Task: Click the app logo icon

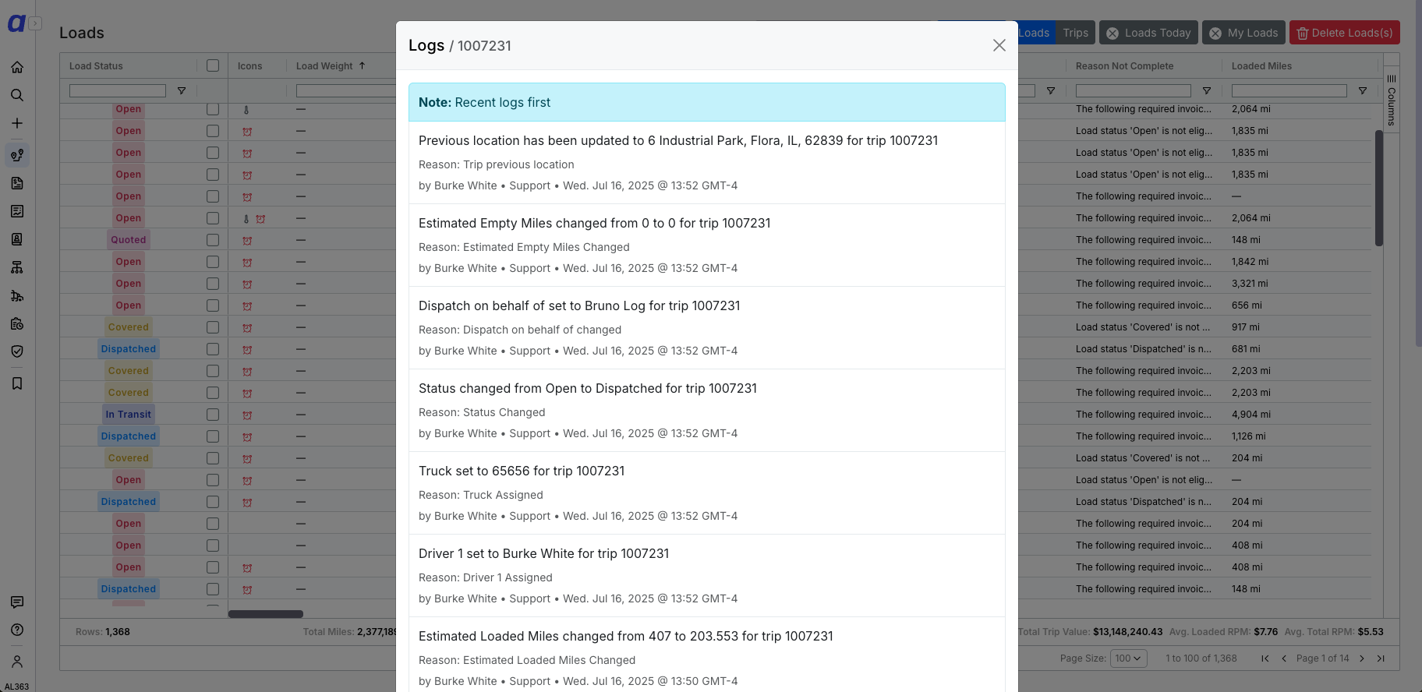Action: [16, 23]
